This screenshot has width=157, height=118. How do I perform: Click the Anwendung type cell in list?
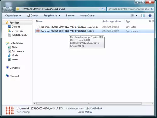coord(132,31)
